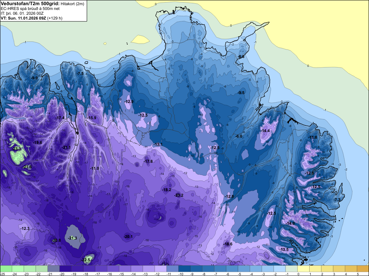Click the -11.8 temperature label
The width and height of the screenshot is (369, 276).
click(x=313, y=137)
